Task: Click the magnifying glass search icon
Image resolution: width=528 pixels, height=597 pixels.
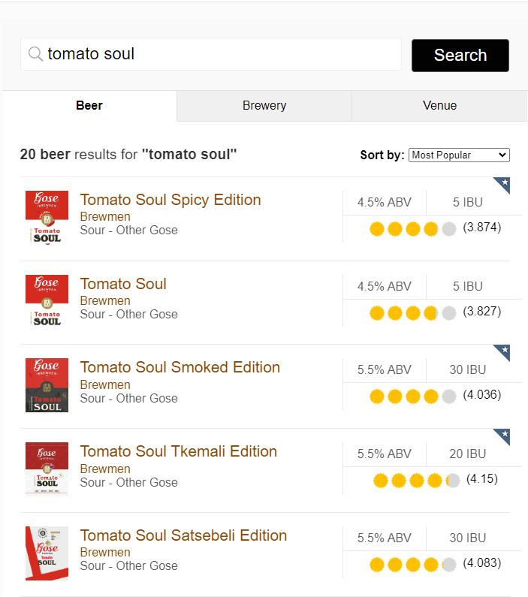Action: [x=35, y=53]
